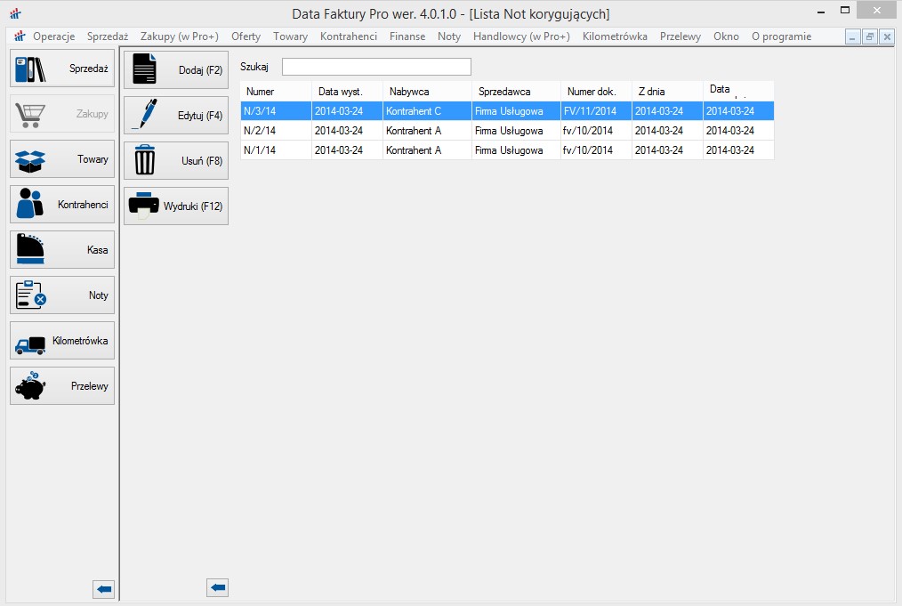Click into the Szukaj search field
Image resolution: width=902 pixels, height=606 pixels.
pos(376,67)
